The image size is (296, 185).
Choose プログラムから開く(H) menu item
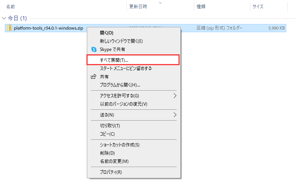[x=120, y=85]
